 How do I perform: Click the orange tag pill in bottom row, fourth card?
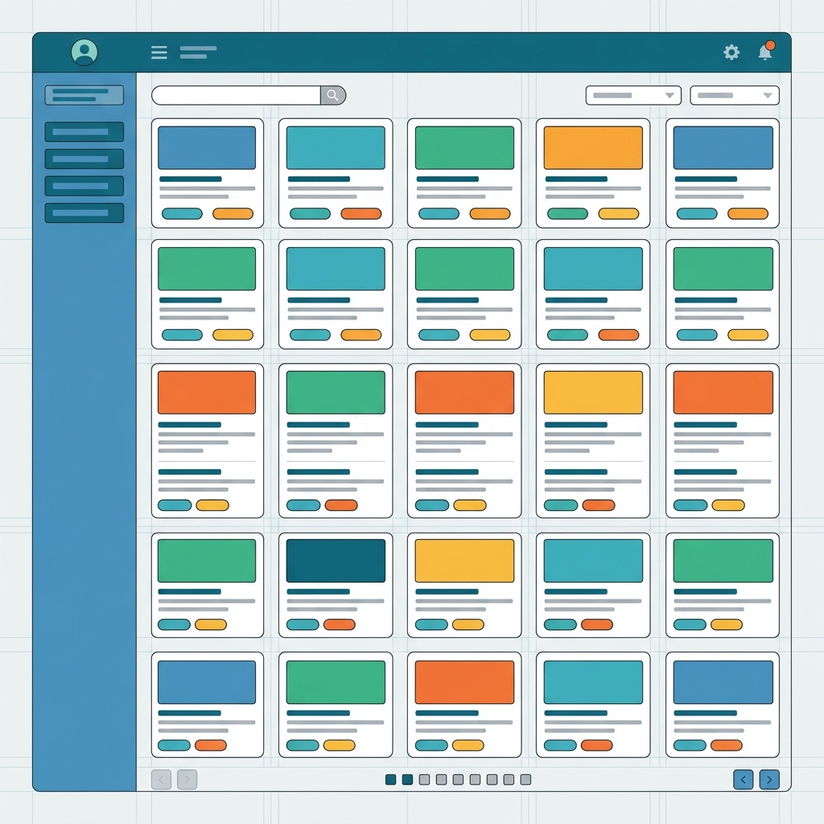tap(596, 745)
